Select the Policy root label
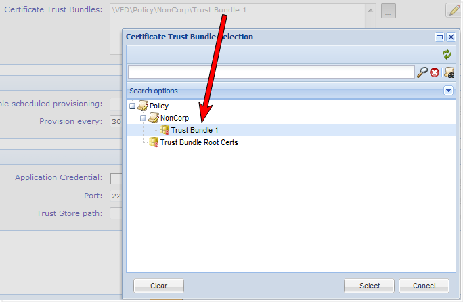The height and width of the screenshot is (302, 463). click(x=159, y=106)
